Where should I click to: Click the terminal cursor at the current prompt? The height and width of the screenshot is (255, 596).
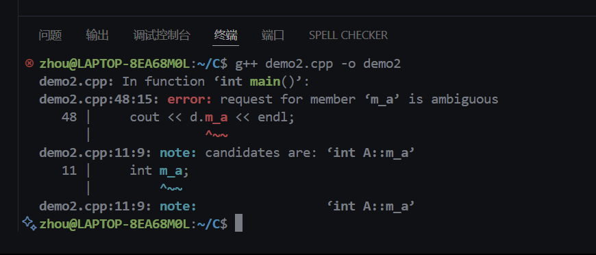pyautogui.click(x=238, y=223)
